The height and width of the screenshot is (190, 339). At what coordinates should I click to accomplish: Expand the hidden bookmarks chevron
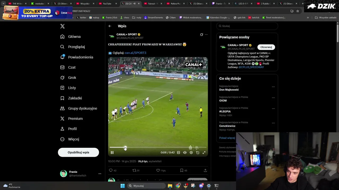pos(308,18)
